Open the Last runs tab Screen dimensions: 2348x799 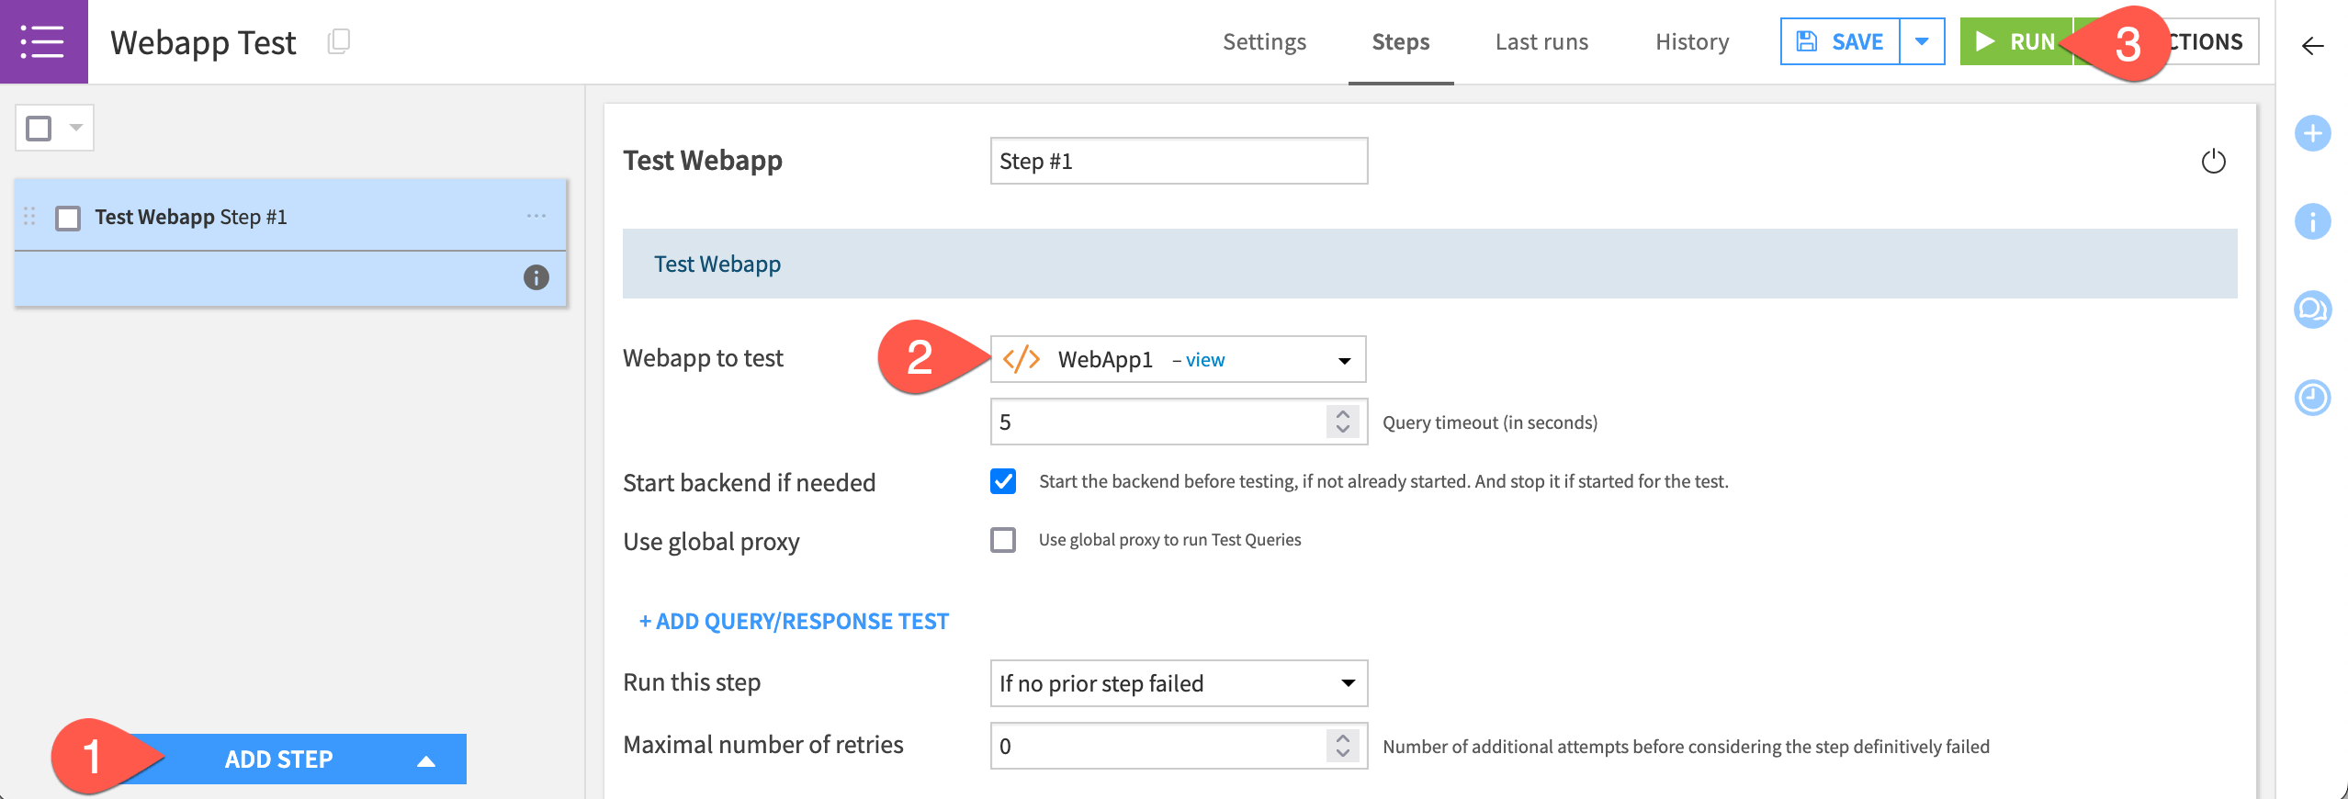click(x=1541, y=41)
